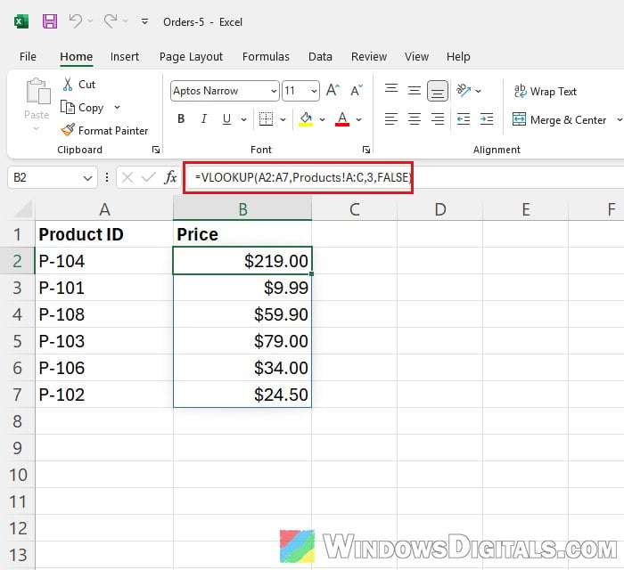
Task: Open the Fill Color palette arrow
Action: pyautogui.click(x=323, y=119)
